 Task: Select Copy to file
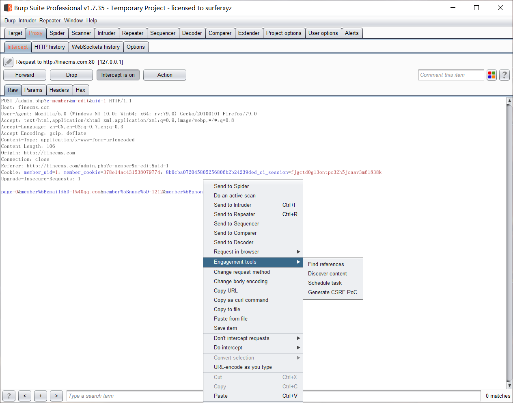coord(253,310)
